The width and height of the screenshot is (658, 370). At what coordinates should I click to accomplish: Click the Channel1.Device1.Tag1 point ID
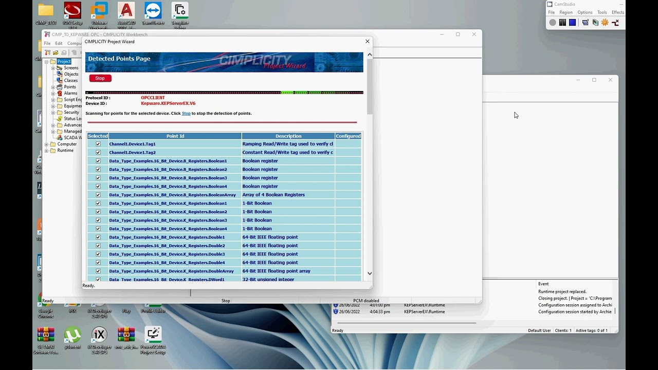tap(132, 144)
